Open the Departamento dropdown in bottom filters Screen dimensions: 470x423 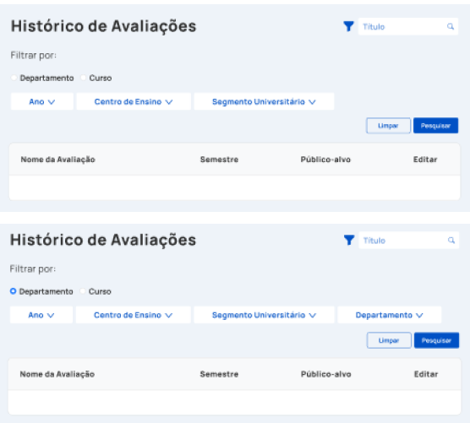390,315
